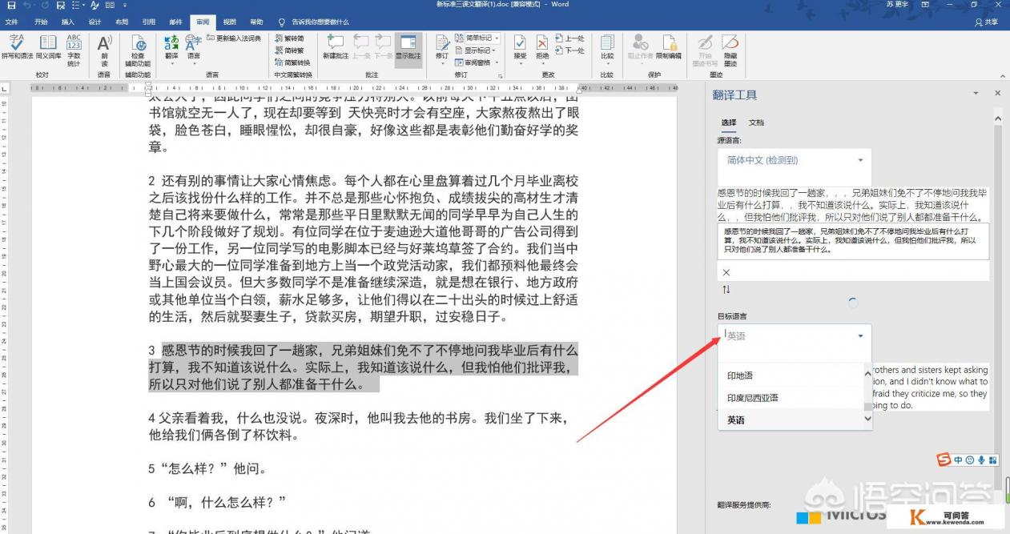Click the Share button (共享)
This screenshot has height=534, width=1010.
[x=988, y=22]
